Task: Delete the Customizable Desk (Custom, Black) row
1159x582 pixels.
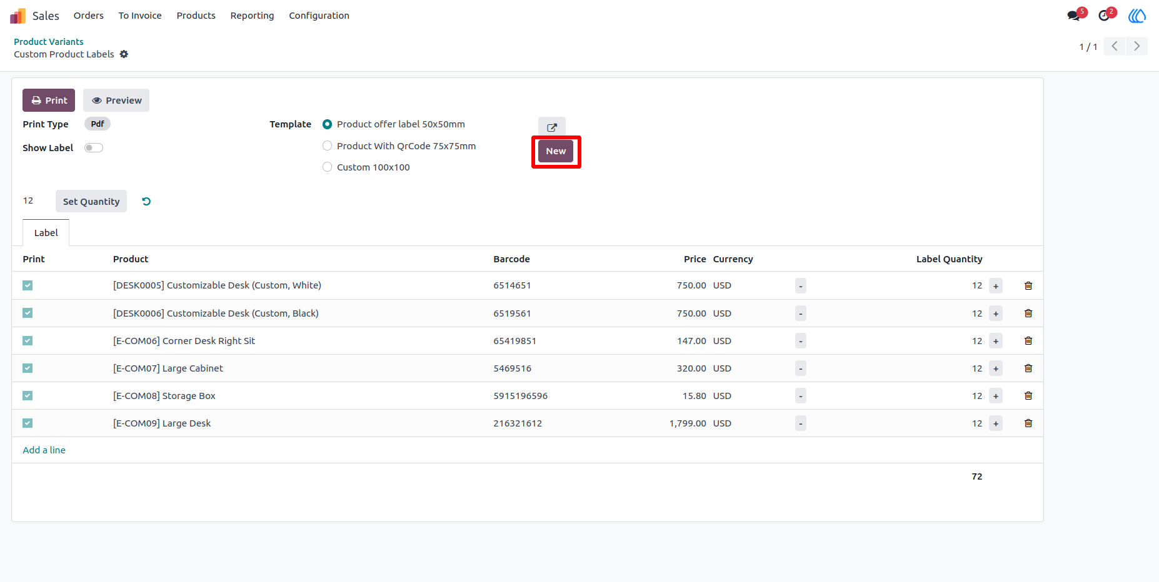Action: 1028,313
